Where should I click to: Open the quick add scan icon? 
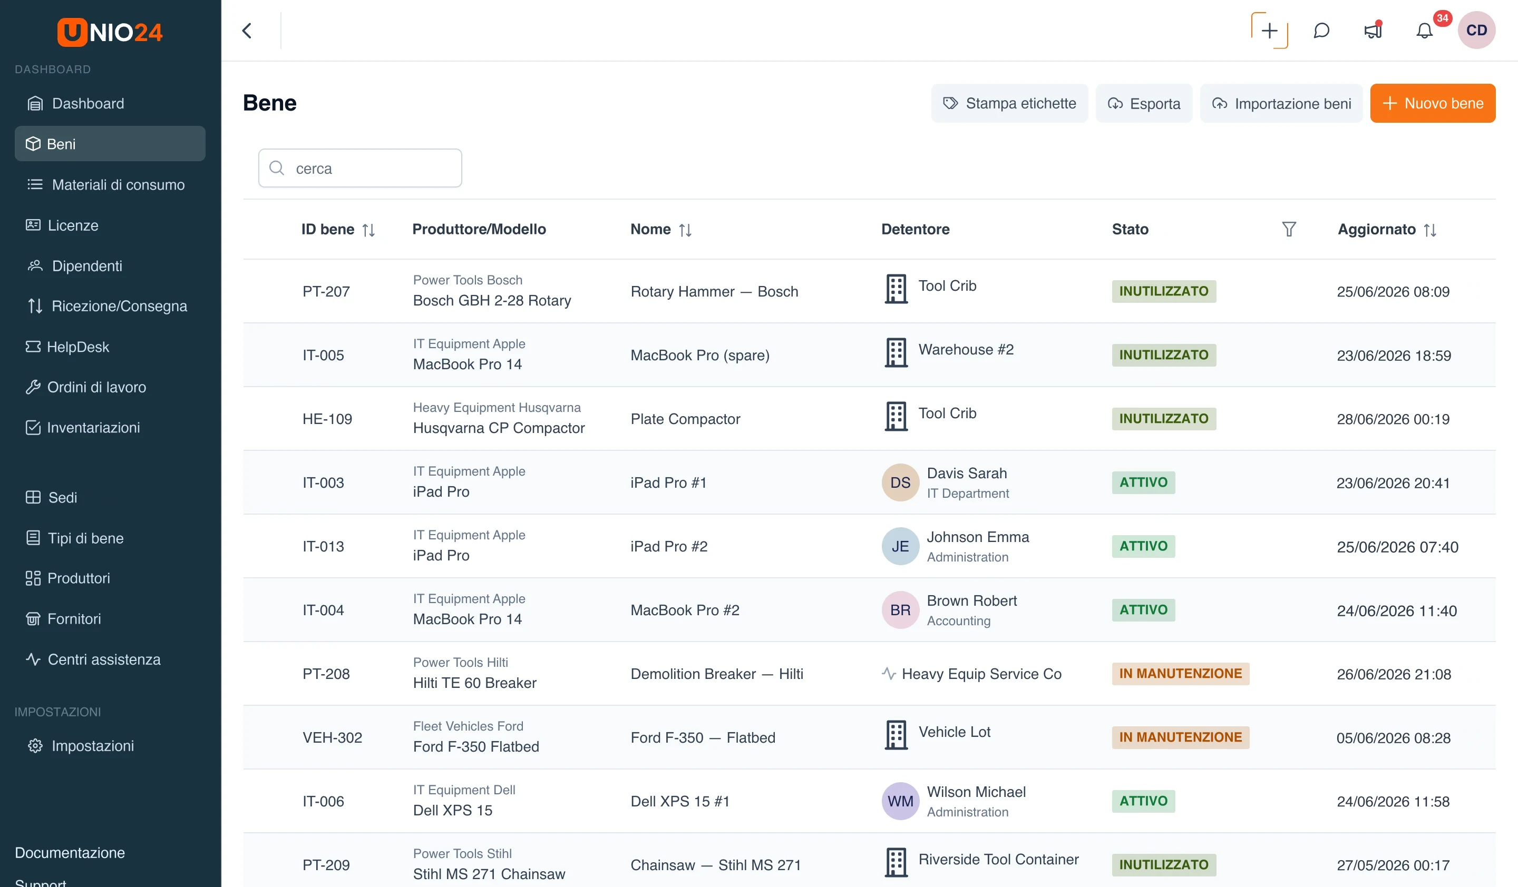1269,31
